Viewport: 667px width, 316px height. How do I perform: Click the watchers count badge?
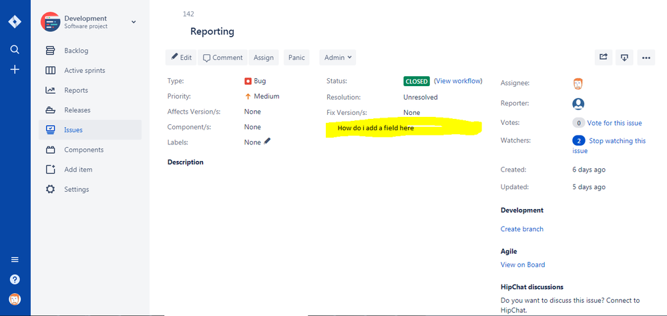pos(578,140)
